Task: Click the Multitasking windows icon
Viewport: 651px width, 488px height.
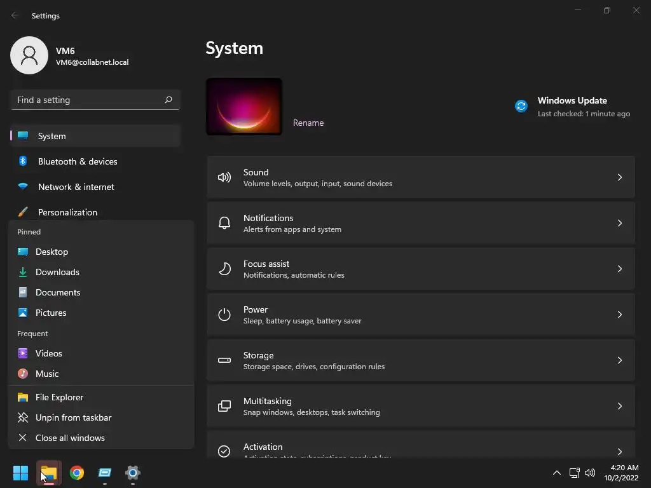Action: click(x=224, y=406)
